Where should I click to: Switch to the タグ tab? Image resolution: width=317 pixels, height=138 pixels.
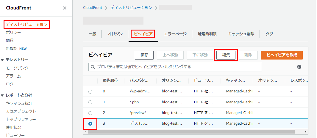269,34
